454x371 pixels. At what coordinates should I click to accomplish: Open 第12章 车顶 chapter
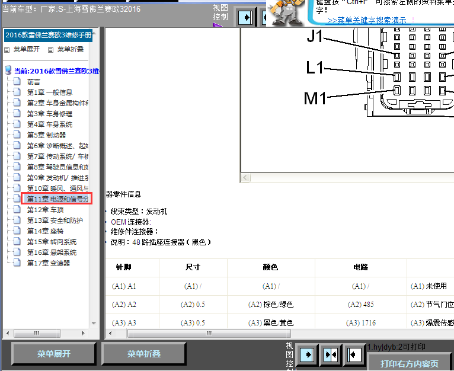pyautogui.click(x=45, y=210)
